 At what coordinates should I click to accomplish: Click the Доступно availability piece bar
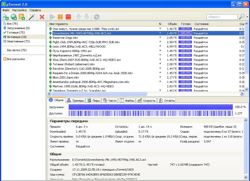151,113
